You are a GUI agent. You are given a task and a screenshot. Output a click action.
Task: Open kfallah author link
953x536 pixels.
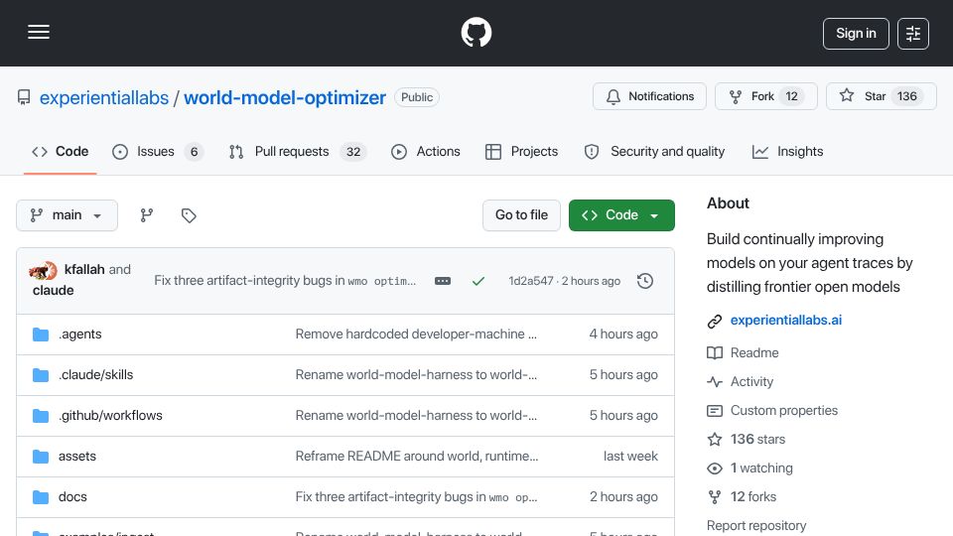tap(84, 269)
